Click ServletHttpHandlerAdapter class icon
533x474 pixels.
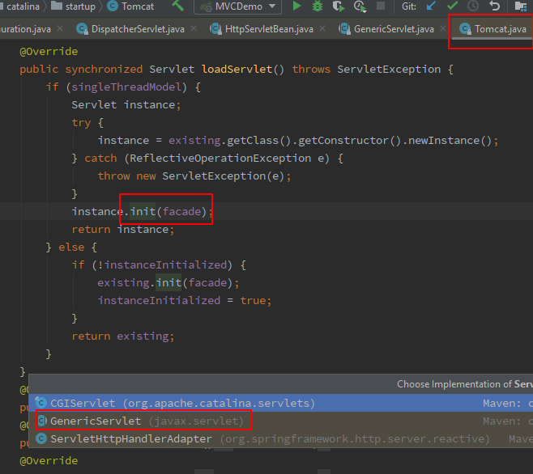[41, 438]
